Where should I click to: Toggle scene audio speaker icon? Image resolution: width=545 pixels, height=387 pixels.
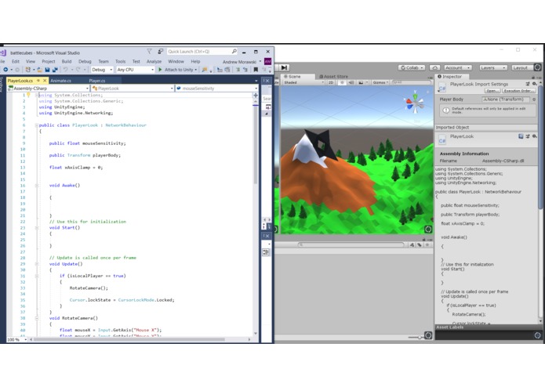tap(351, 82)
